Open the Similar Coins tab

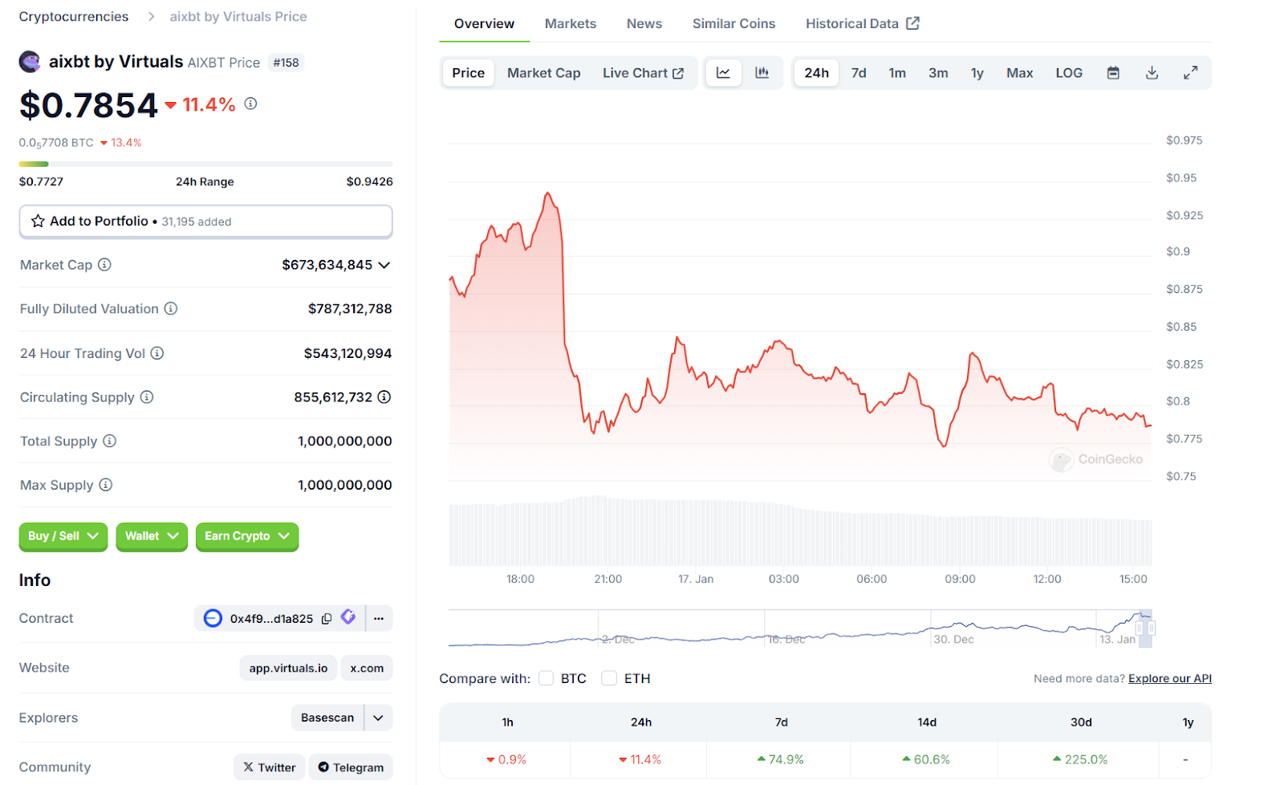pos(734,24)
